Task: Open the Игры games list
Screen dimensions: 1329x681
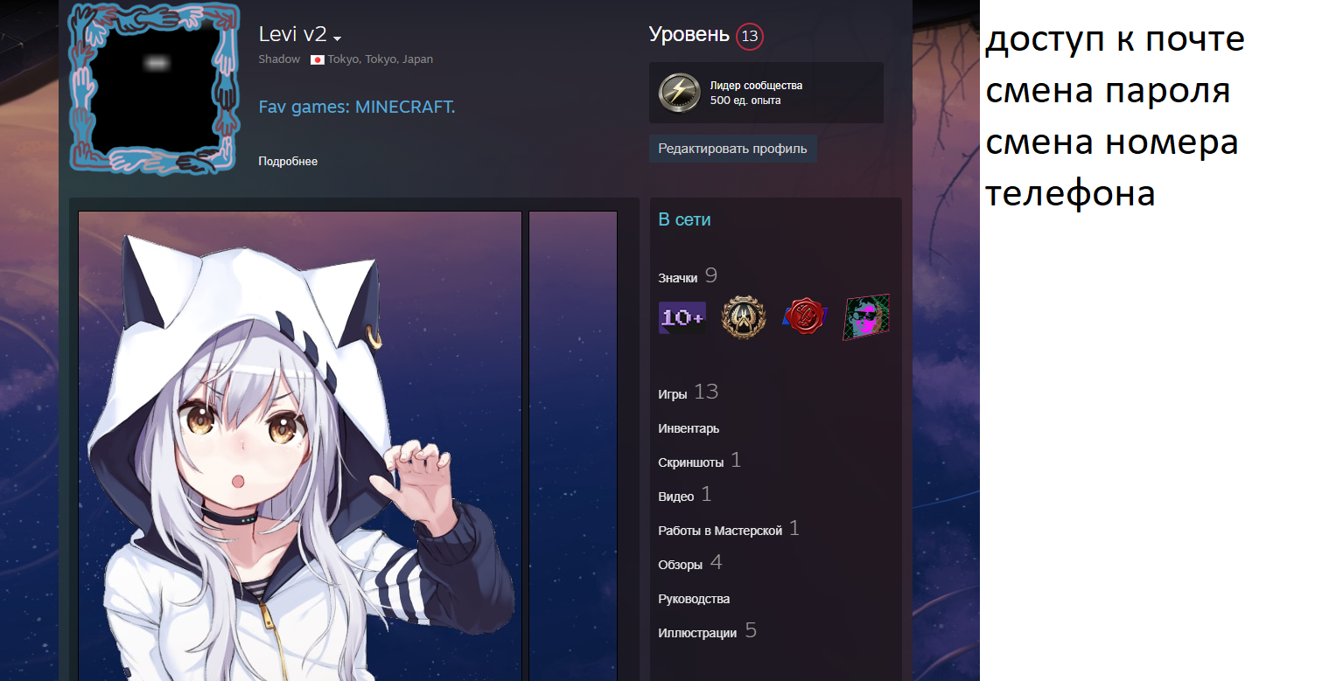Action: (x=673, y=394)
